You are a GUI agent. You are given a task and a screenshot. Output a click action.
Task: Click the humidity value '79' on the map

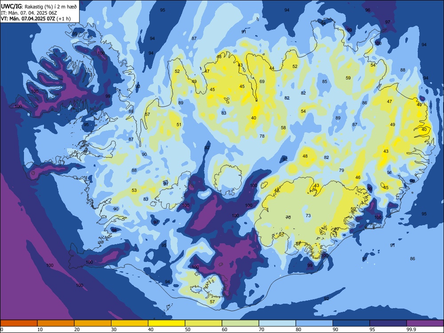(x=341, y=170)
